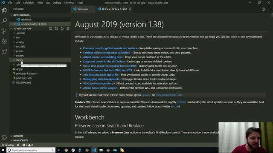The image size is (273, 153).
Task: Refresh the explorer file tree
Action: (x=62, y=28)
